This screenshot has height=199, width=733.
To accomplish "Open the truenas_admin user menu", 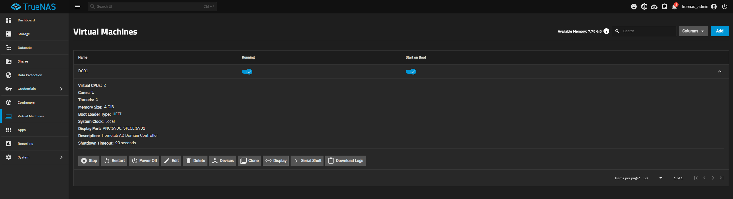I will tap(699, 7).
